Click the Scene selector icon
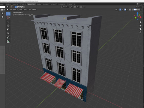Image resolution: width=144 pixels, height=108 pixels. [138, 4]
